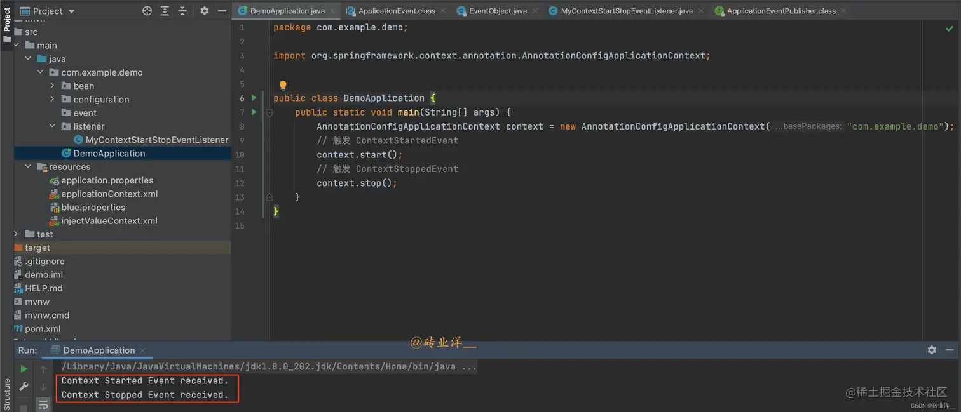This screenshot has width=961, height=412.
Task: Toggle the Structure sidebar tool button
Action: pos(7,394)
